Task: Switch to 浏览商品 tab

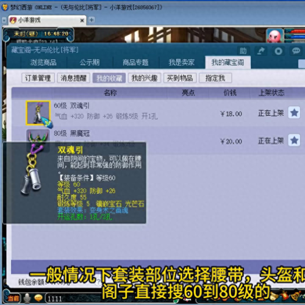Action: tap(43, 62)
